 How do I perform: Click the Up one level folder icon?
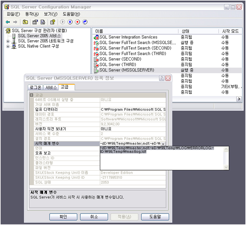(x=25, y=22)
